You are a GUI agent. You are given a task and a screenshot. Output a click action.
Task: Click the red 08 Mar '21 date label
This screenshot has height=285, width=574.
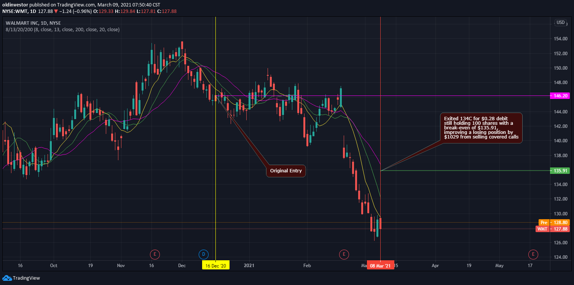[380, 266]
